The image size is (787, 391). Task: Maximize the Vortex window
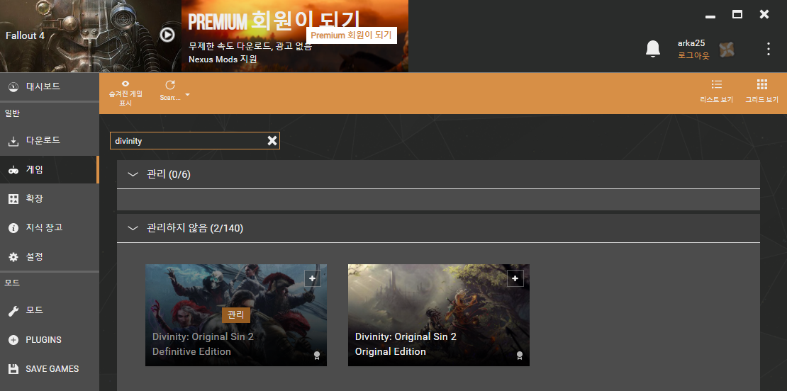click(x=737, y=15)
